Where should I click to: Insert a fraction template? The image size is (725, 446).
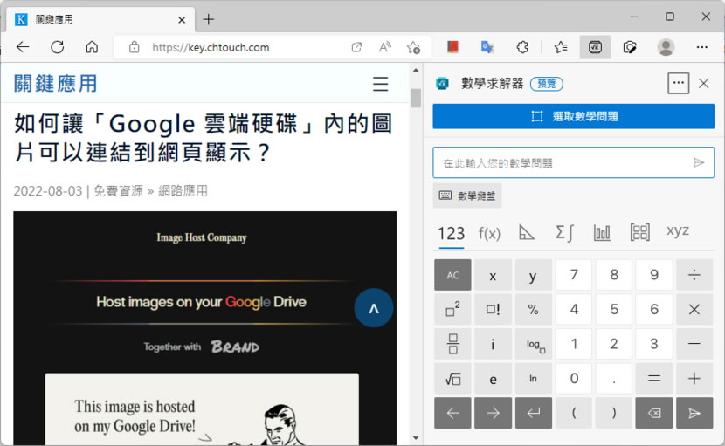point(452,344)
